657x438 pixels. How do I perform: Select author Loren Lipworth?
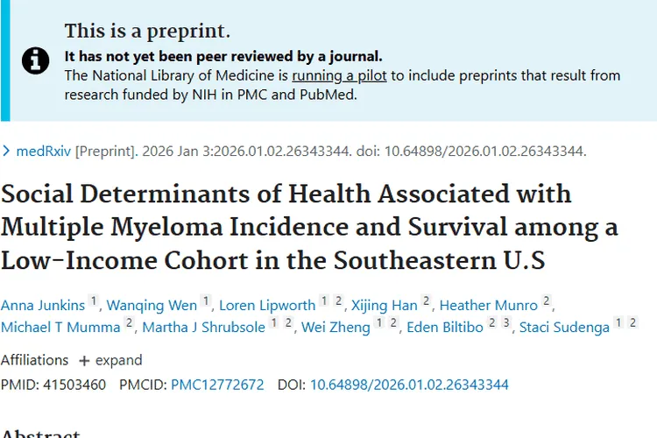tap(266, 305)
